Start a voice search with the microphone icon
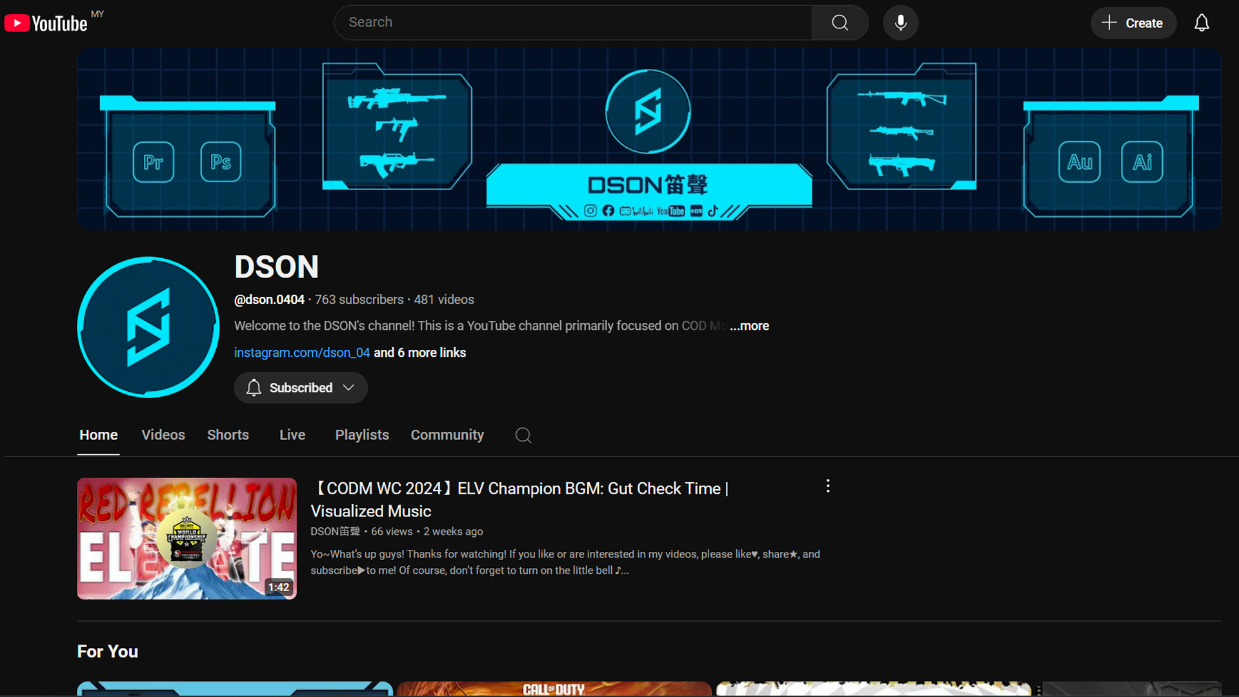Viewport: 1239px width, 697px height. [x=900, y=22]
